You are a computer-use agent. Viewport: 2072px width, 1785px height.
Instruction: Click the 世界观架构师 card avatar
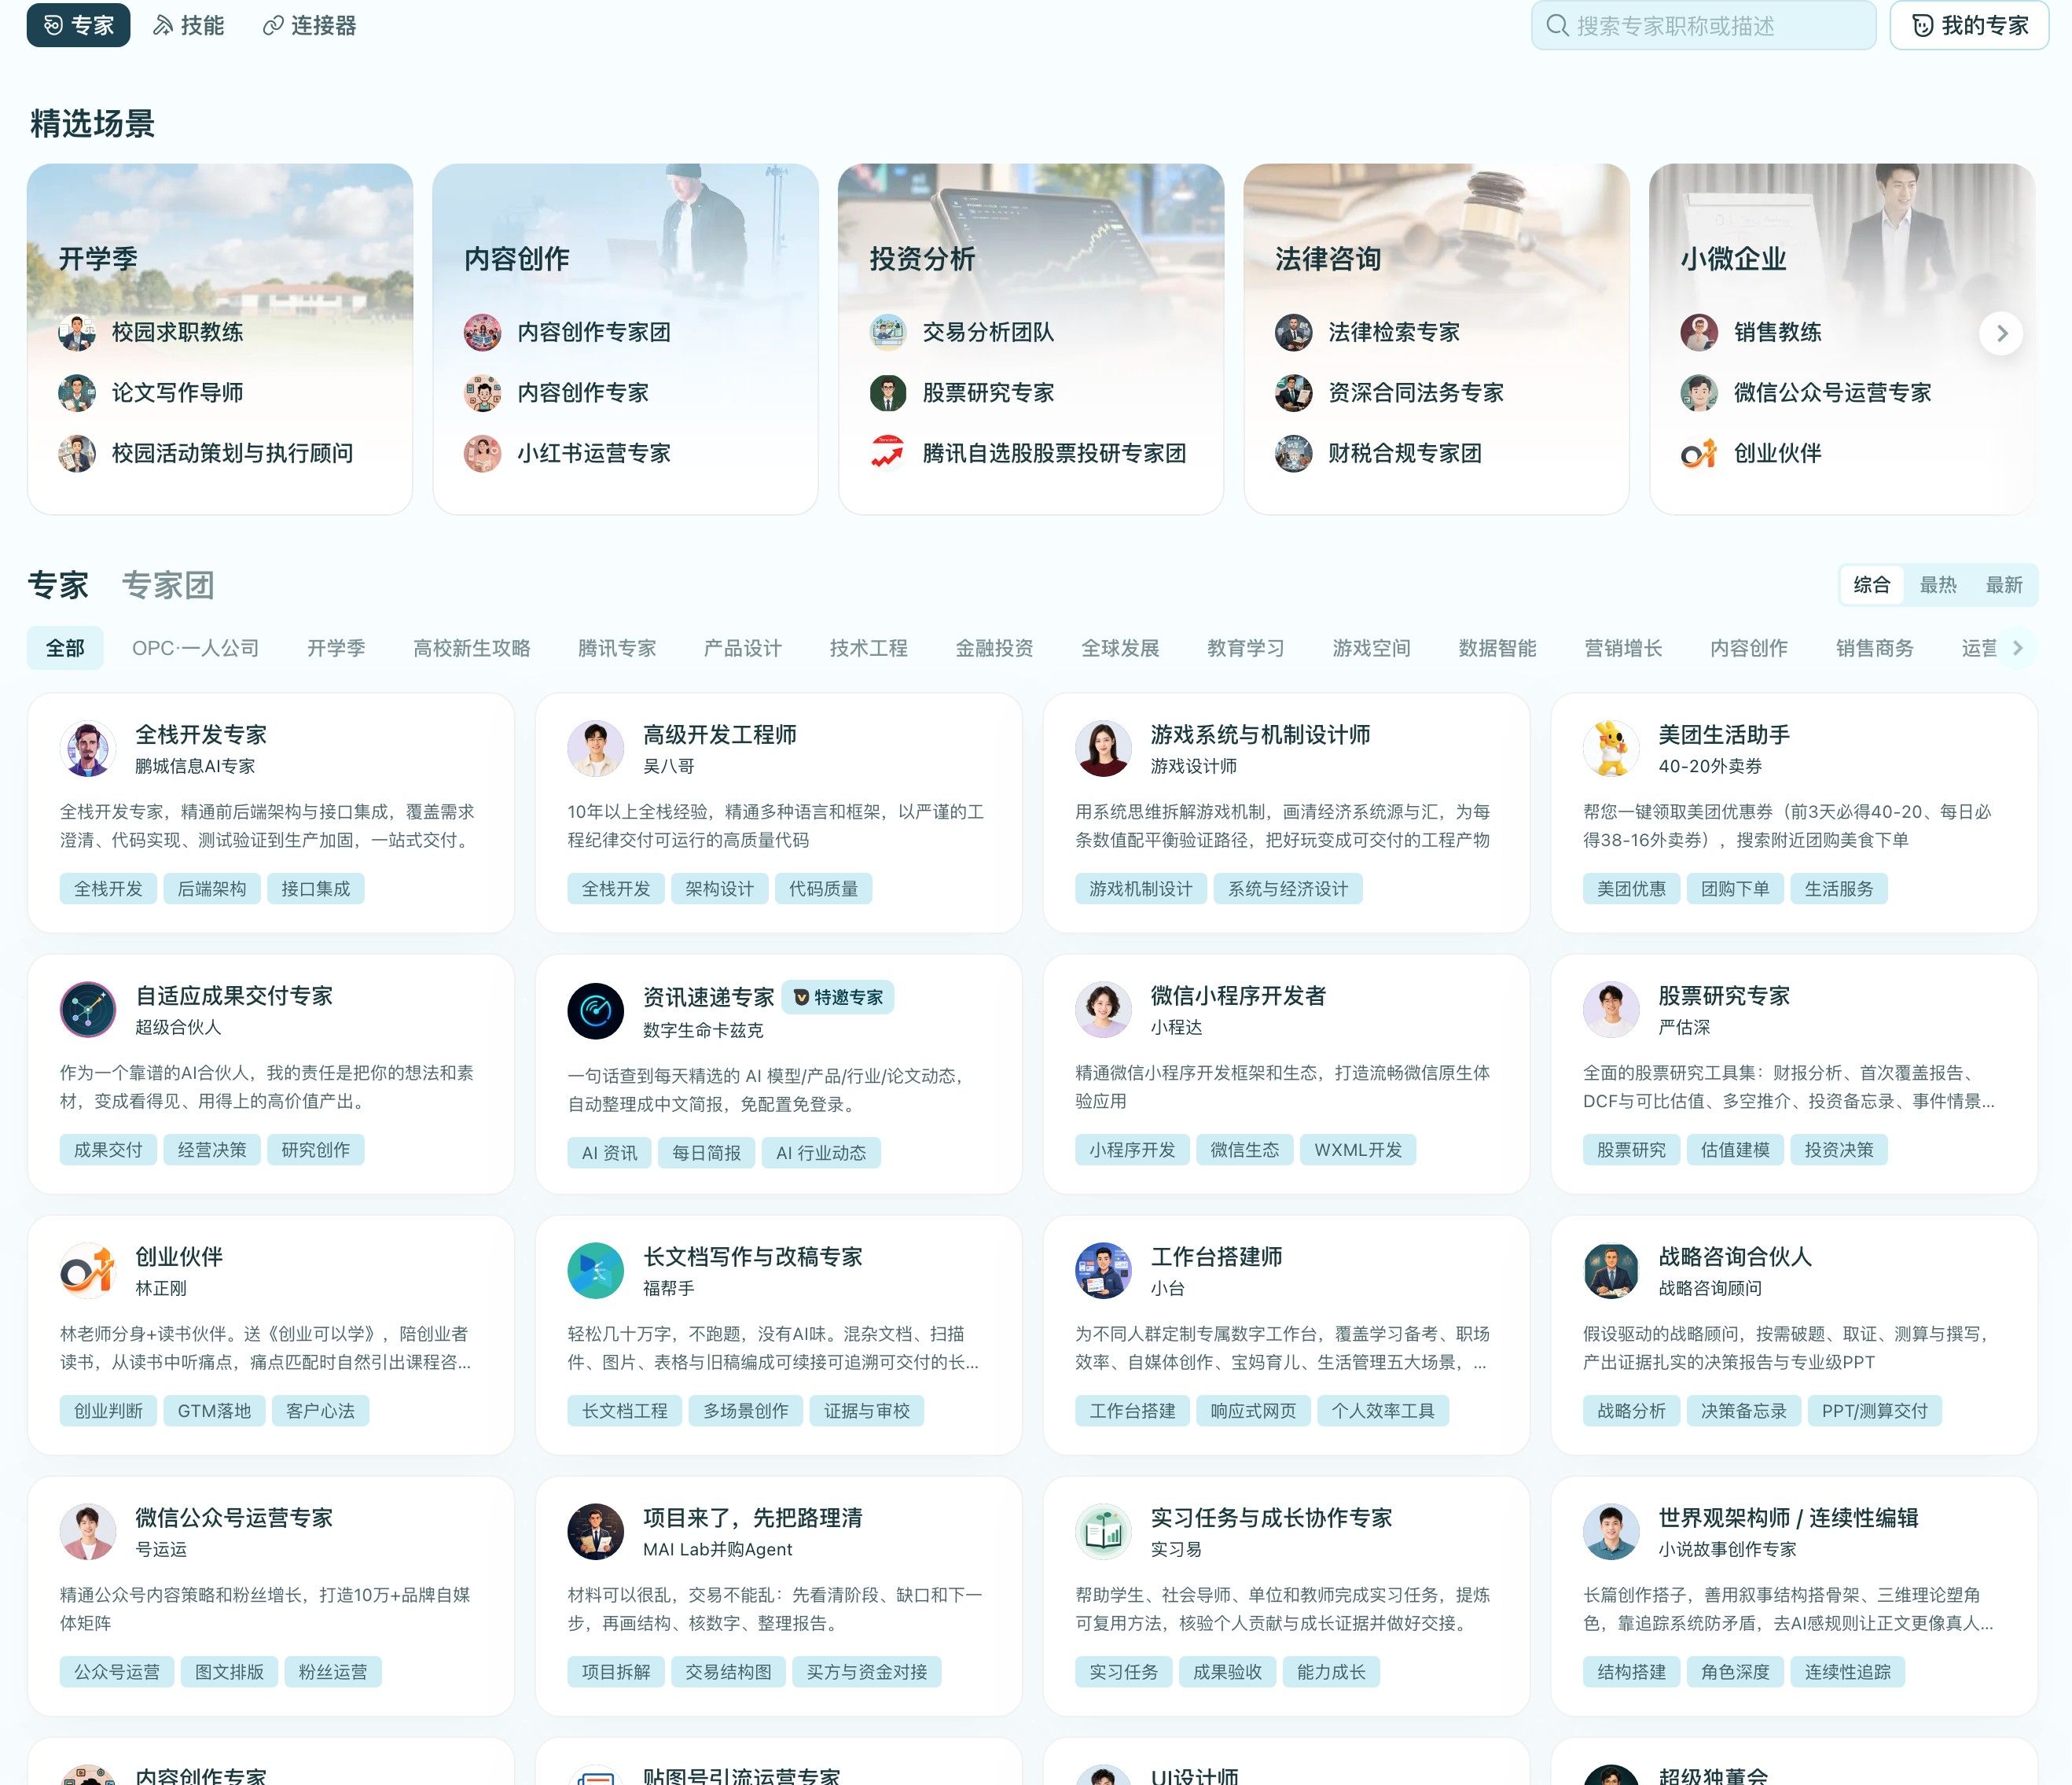pyautogui.click(x=1611, y=1532)
